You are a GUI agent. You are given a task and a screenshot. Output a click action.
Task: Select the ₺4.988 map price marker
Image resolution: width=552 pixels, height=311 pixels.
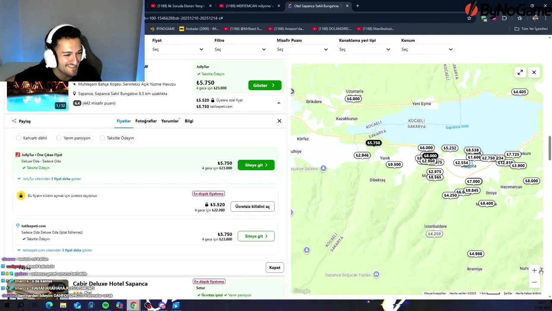pyautogui.click(x=476, y=254)
